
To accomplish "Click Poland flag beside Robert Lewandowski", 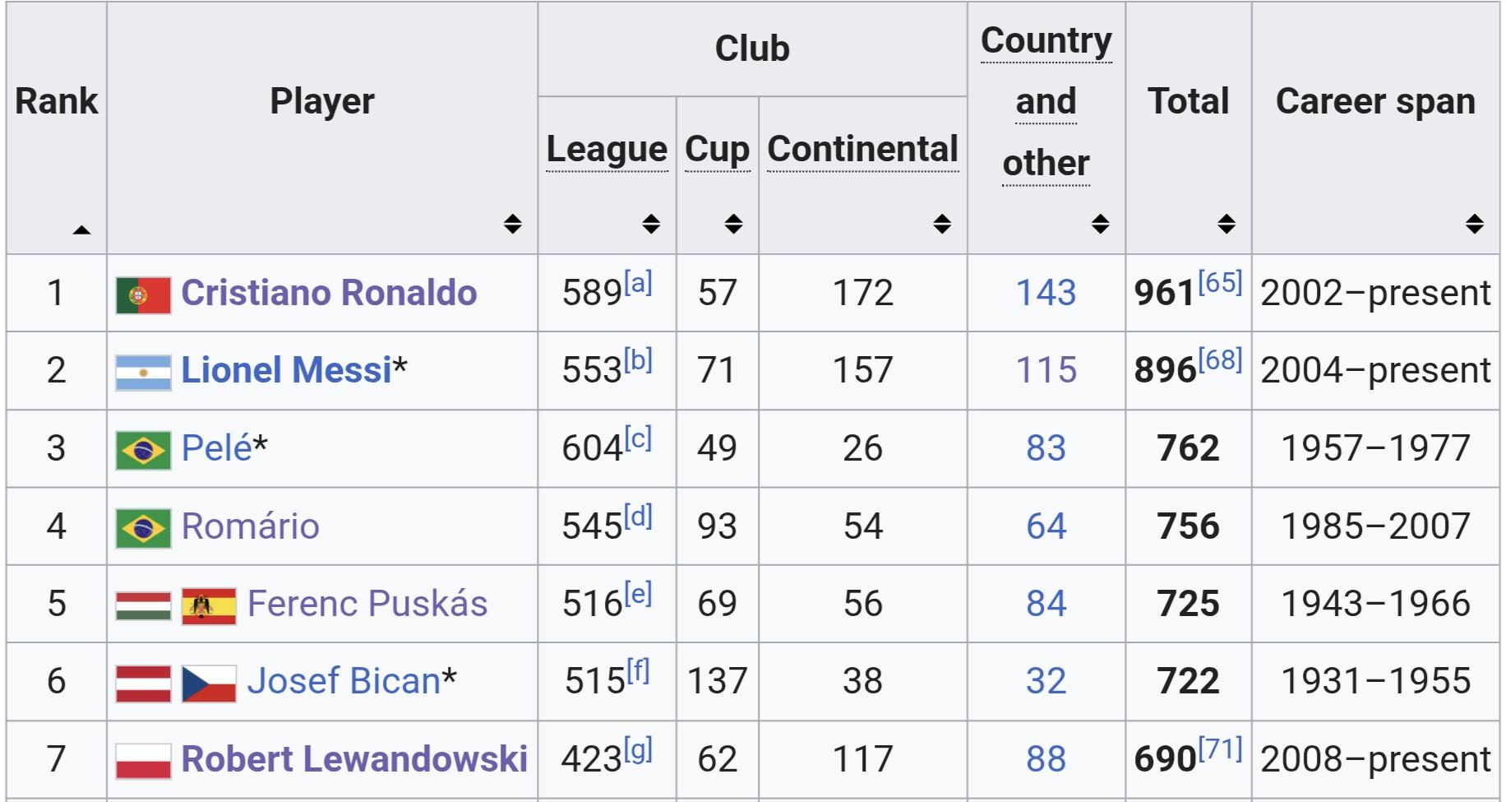I will click(143, 760).
